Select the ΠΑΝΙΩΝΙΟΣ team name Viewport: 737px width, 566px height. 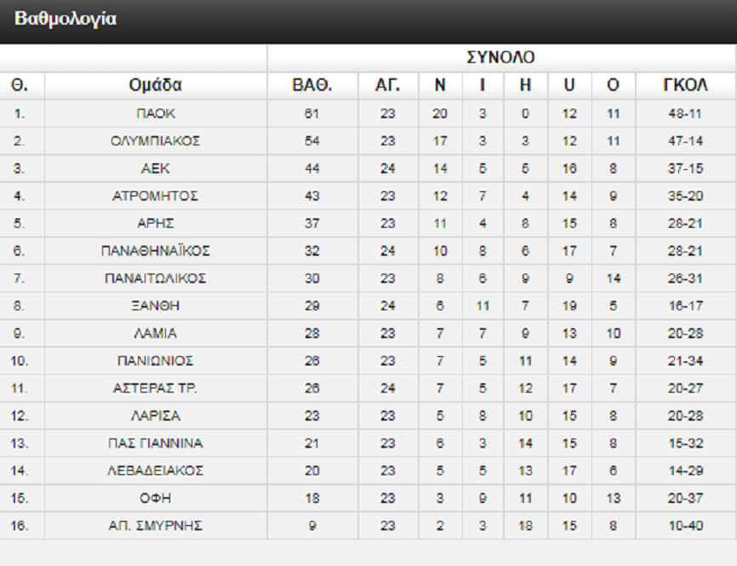(156, 361)
